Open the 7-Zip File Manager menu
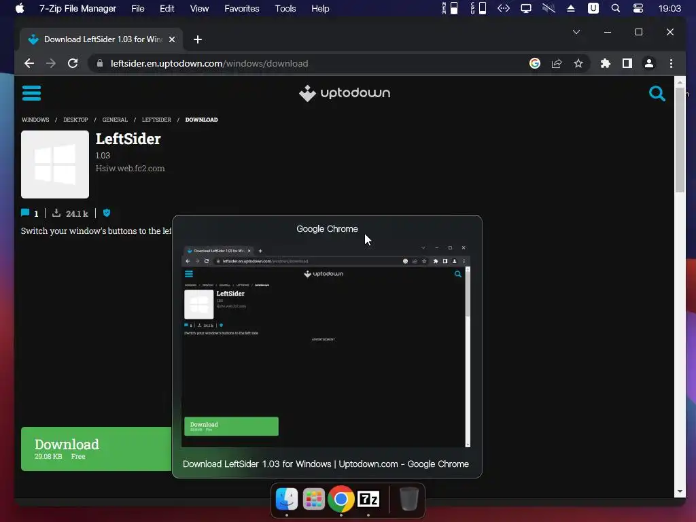Screen dimensions: 696x522 click(x=77, y=8)
